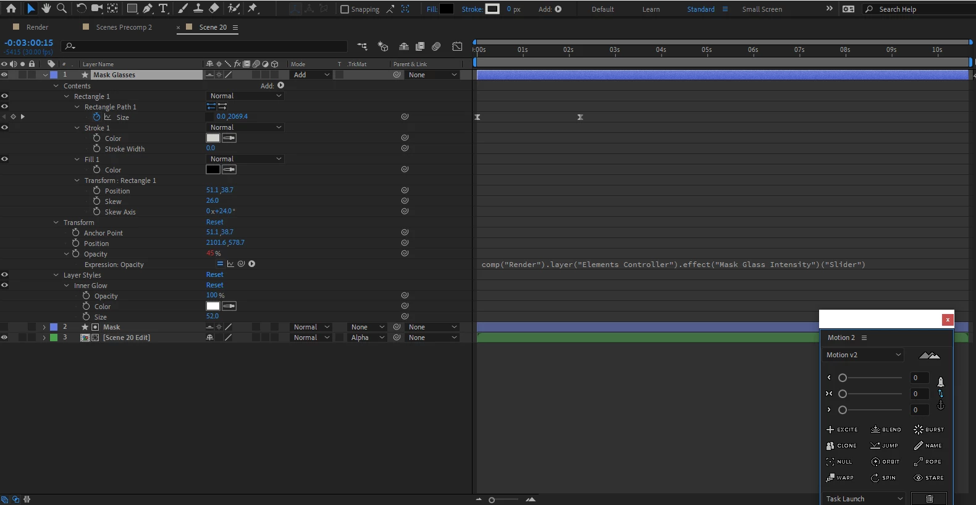
Task: Toggle visibility of Rectangle 1
Action: 4,96
